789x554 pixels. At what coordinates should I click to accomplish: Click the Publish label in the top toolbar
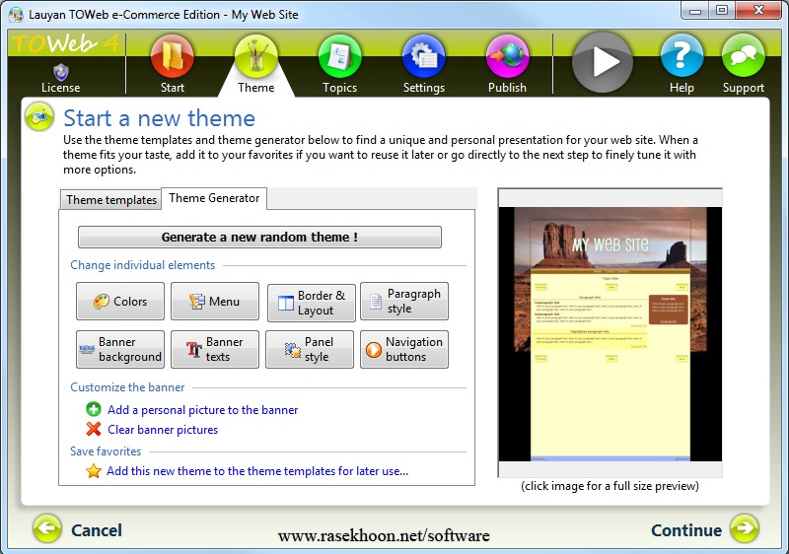pyautogui.click(x=507, y=88)
